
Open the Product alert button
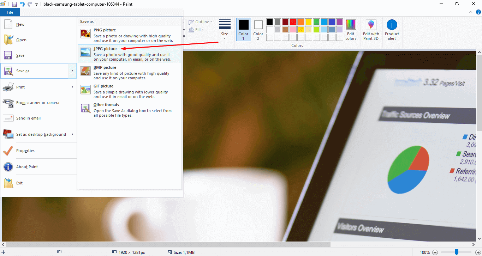coord(392,30)
